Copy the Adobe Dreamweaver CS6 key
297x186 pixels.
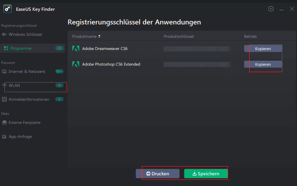[263, 49]
